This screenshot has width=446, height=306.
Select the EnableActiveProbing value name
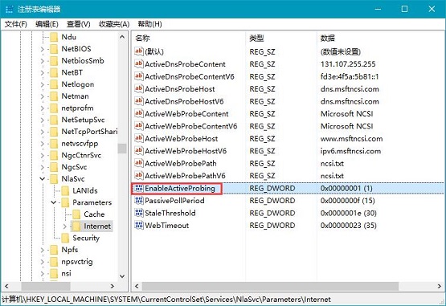coord(180,188)
